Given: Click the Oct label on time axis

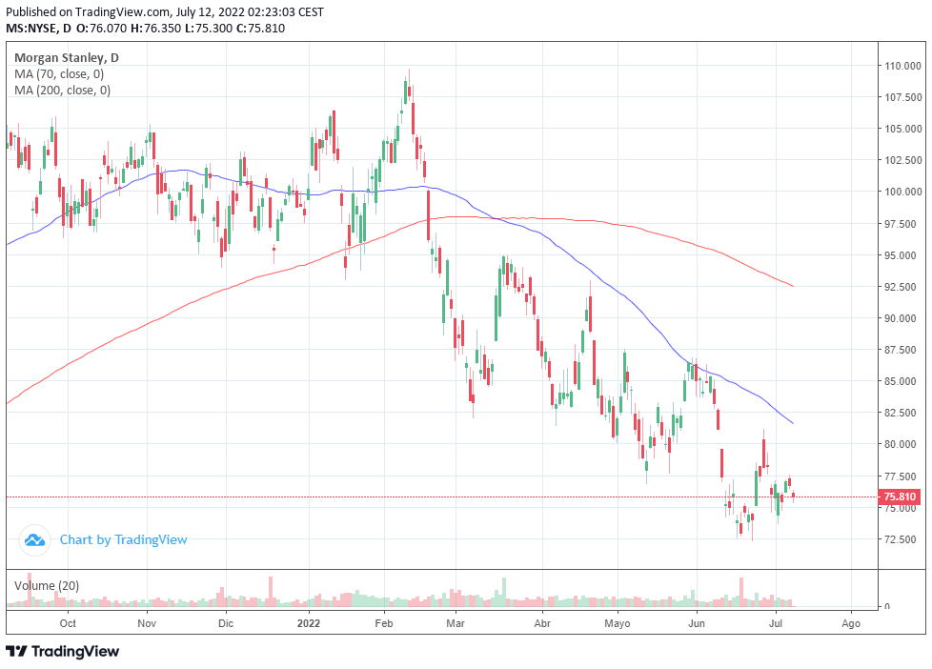Looking at the screenshot, I should 68,623.
